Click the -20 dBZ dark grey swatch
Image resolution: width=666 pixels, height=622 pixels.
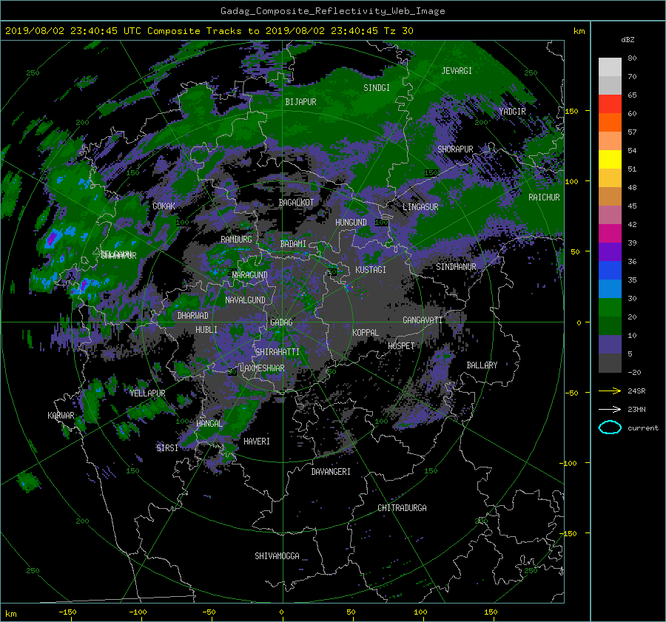610,363
